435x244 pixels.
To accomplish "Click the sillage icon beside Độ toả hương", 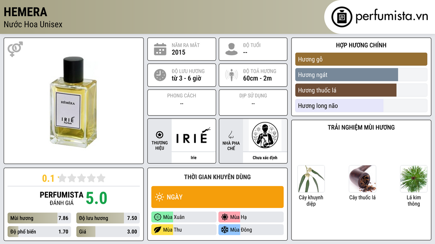I will (232, 75).
